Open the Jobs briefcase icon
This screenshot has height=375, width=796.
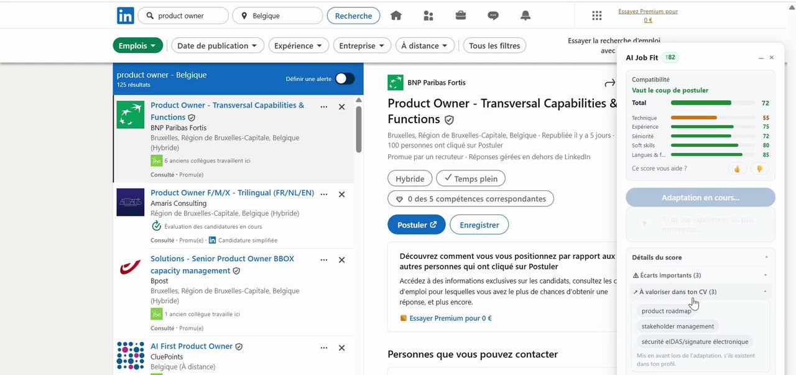(461, 16)
